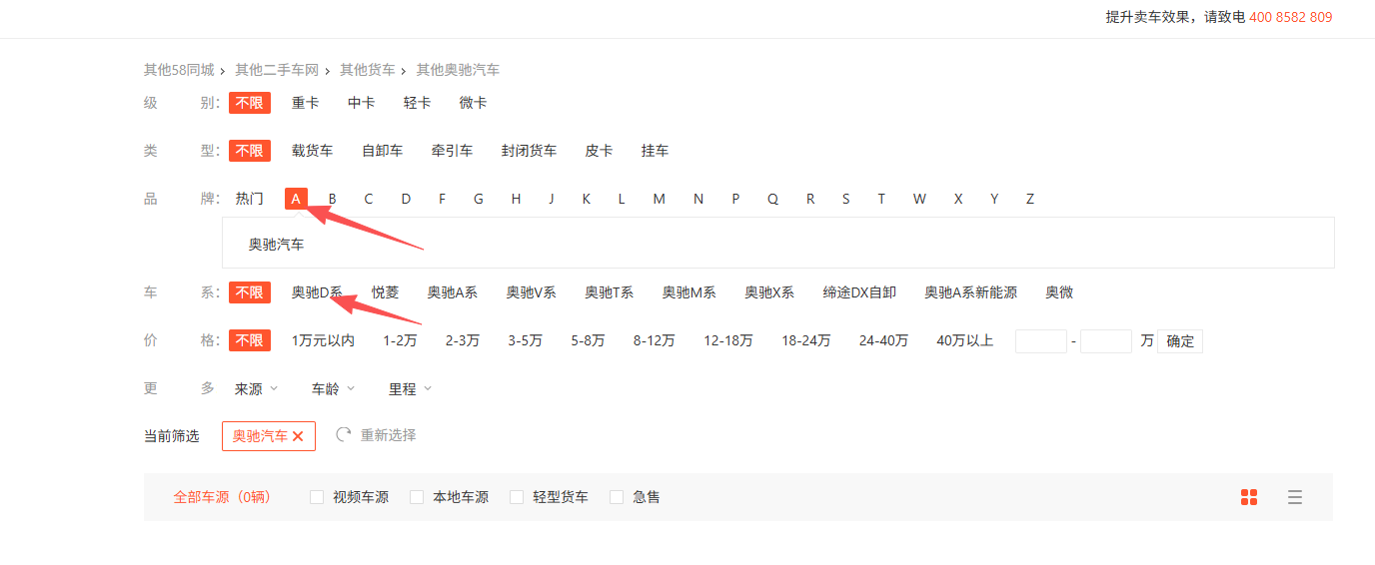
Task: Click the minimum price input field
Action: (x=1040, y=341)
